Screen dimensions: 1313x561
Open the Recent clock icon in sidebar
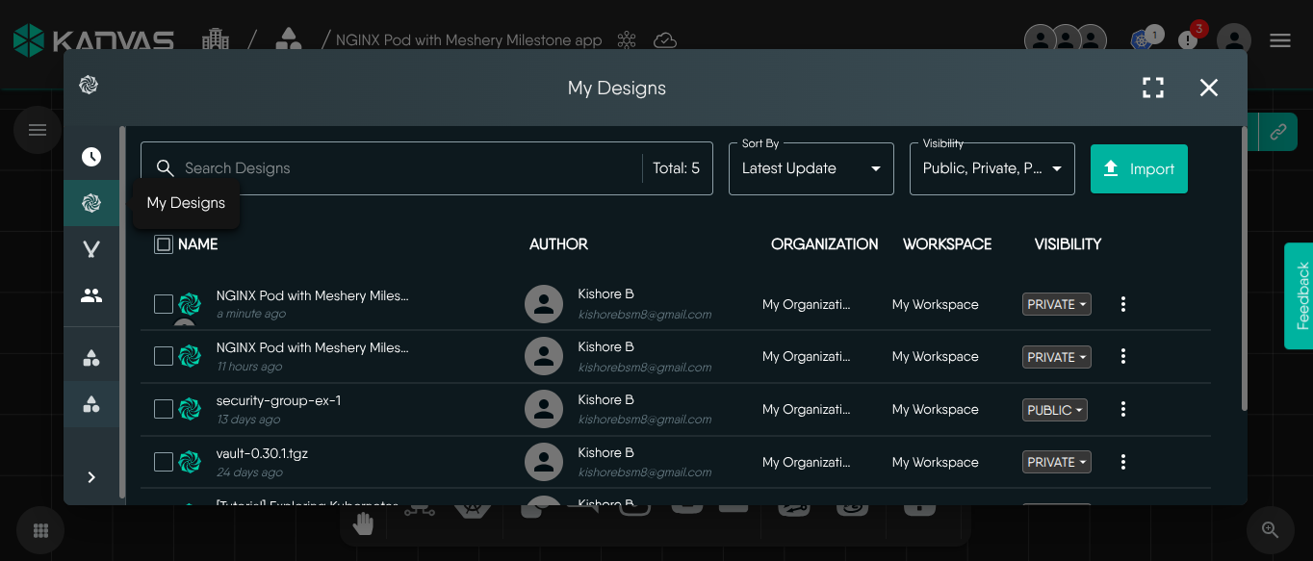click(x=91, y=157)
